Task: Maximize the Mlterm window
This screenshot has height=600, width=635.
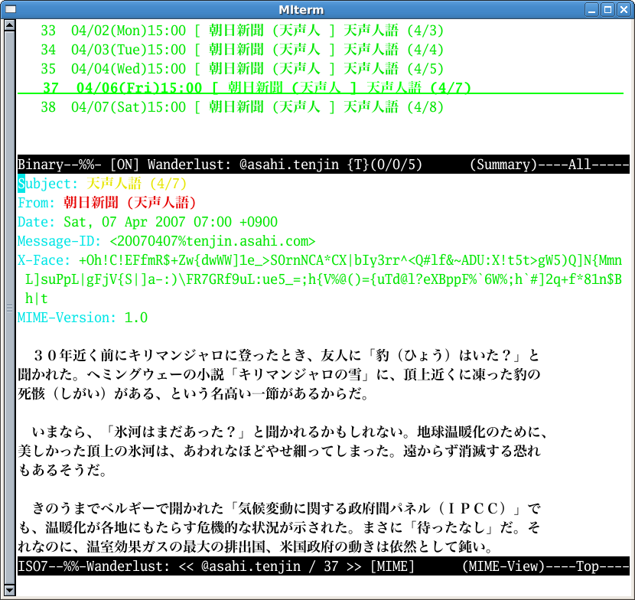Action: (607, 9)
